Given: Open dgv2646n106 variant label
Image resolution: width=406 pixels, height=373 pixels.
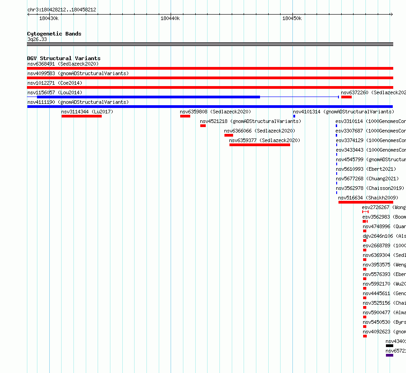Looking at the screenshot, I should (x=385, y=236).
